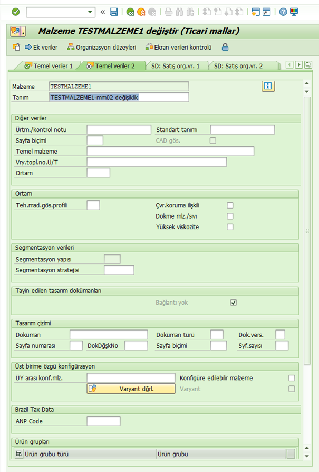
Task: Open the tab list selector icon
Action: 308,65
